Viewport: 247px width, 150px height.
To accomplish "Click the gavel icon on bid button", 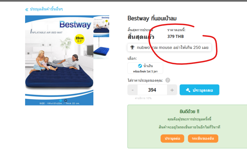I will (188, 90).
